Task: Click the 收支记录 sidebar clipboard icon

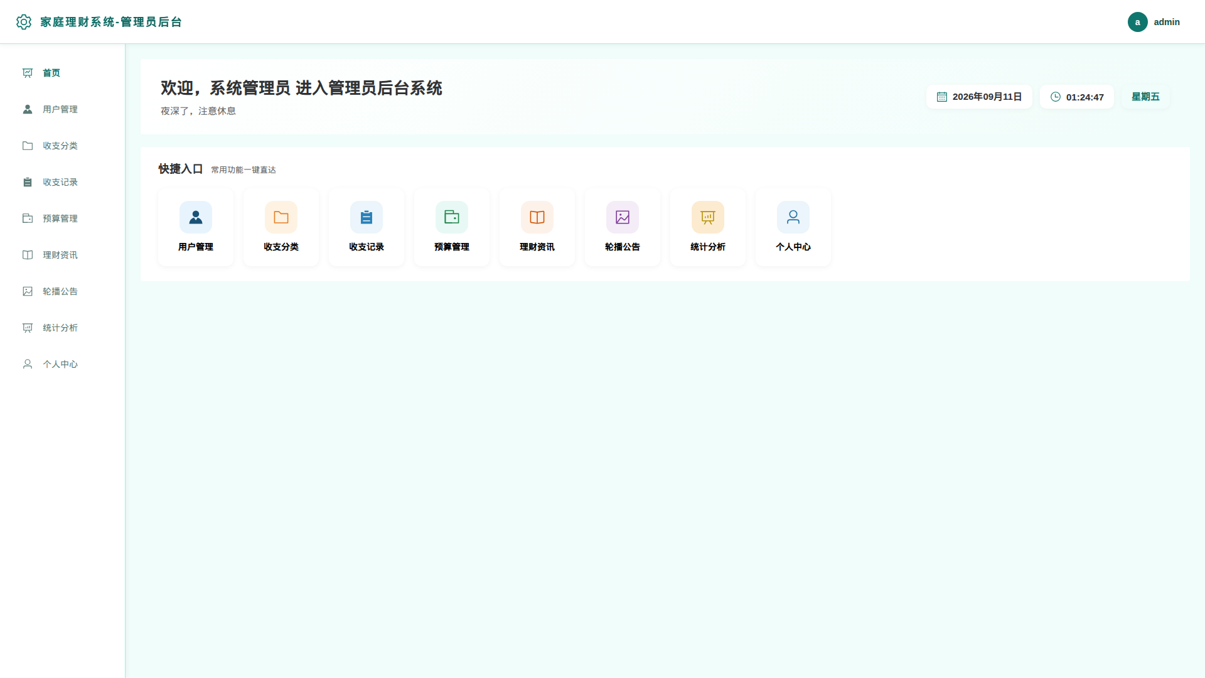Action: 28,182
